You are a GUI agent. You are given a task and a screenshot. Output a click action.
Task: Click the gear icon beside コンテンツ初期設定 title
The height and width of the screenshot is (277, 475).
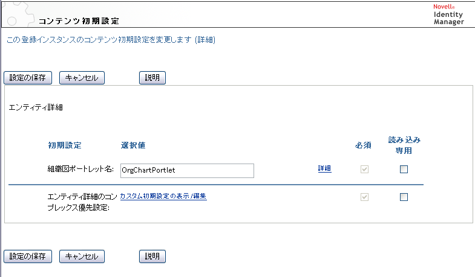click(x=17, y=13)
